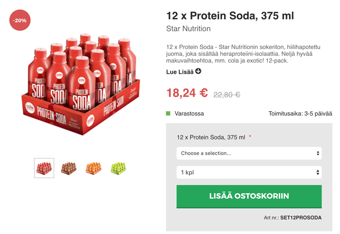Viewport: 340px width, 234px height.
Task: Click the product title 12 x Protein Soda
Action: [x=230, y=16]
